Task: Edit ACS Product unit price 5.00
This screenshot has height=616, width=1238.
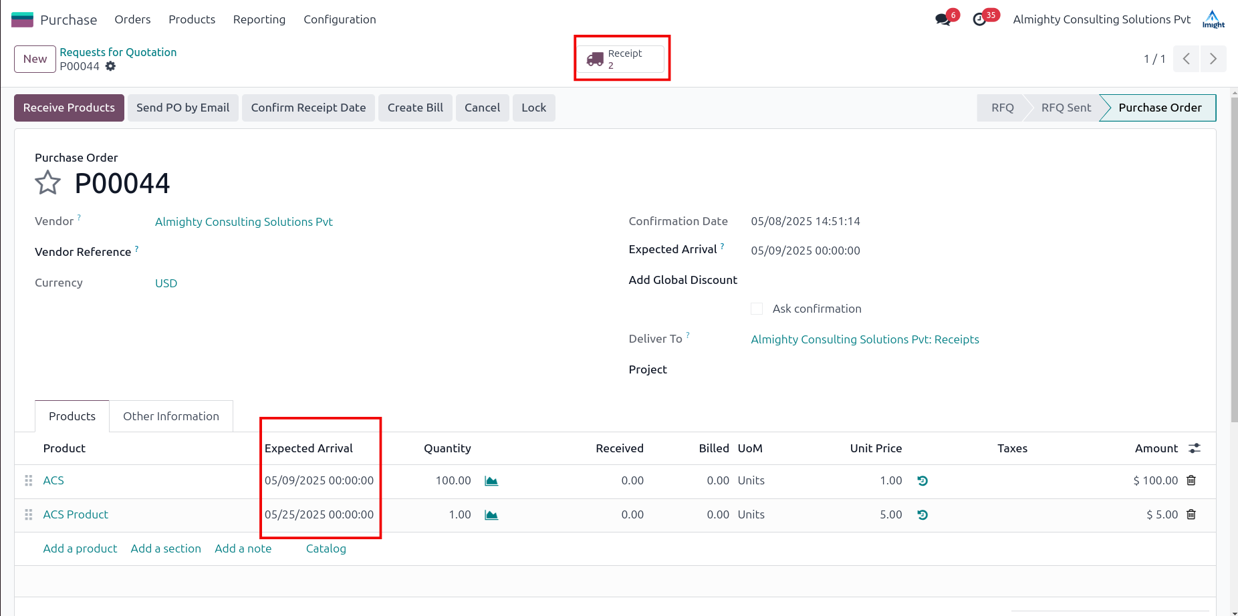Action: [891, 514]
